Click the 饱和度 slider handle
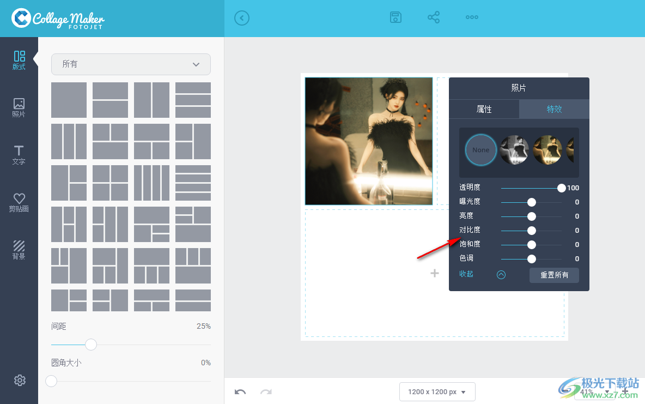This screenshot has width=645, height=404. (x=532, y=245)
